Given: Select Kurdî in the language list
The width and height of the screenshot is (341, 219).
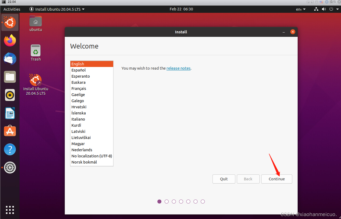Looking at the screenshot, I should click(92, 125).
